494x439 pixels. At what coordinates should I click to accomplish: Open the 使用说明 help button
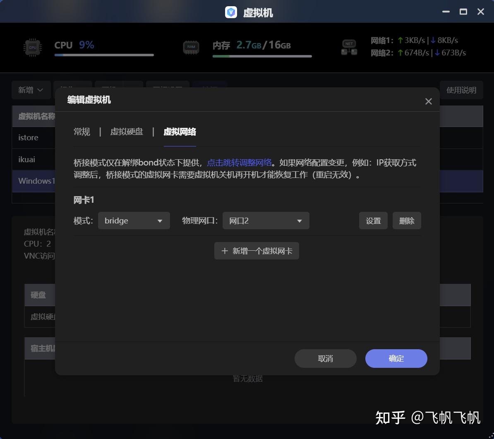(x=461, y=90)
